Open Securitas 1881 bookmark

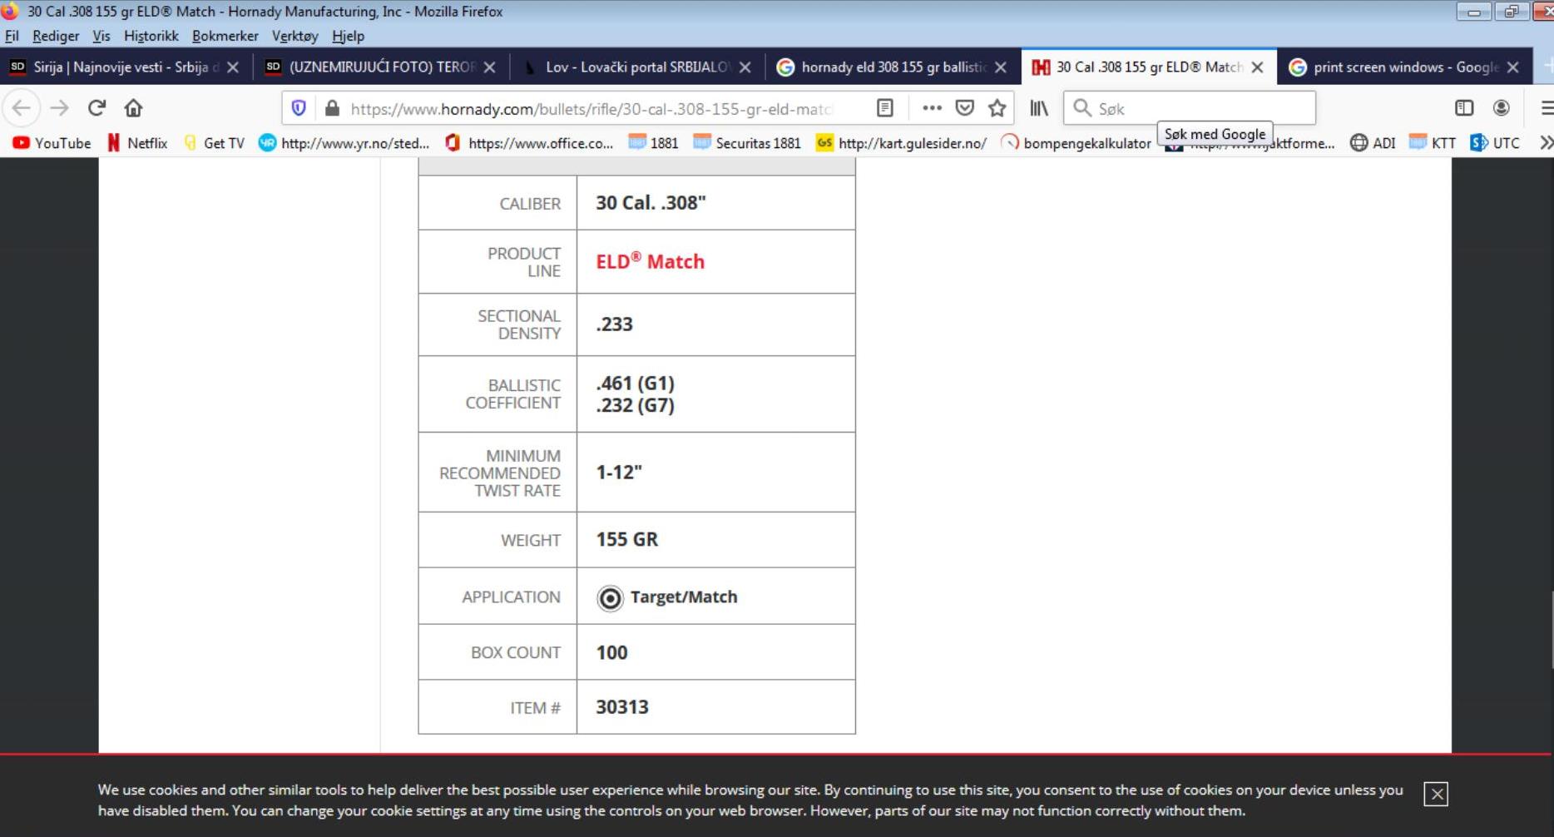coord(747,143)
